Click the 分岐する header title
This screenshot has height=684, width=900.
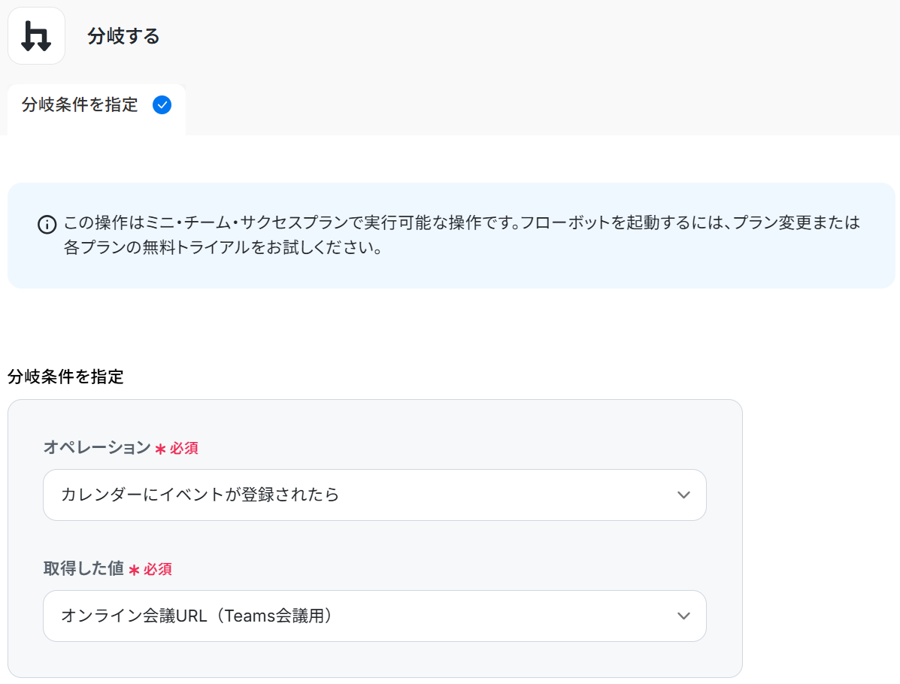point(123,36)
